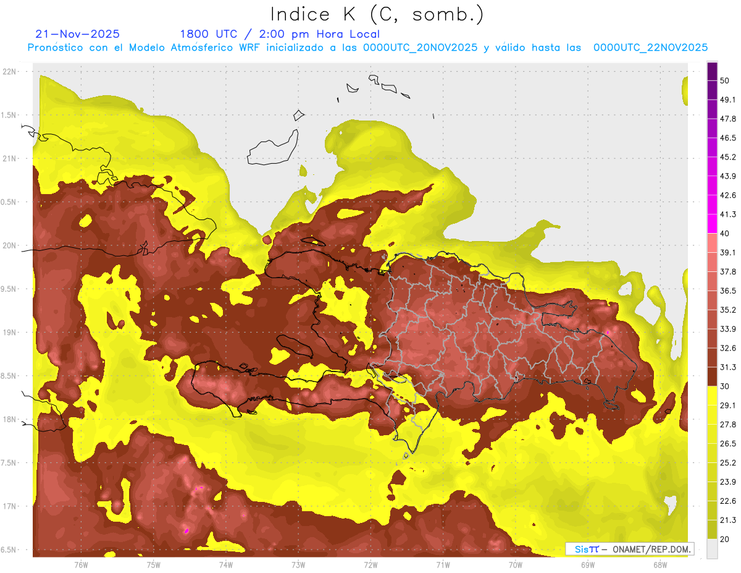Click the "0.5N" latitude axis label
The height and width of the screenshot is (573, 741).
[8, 202]
